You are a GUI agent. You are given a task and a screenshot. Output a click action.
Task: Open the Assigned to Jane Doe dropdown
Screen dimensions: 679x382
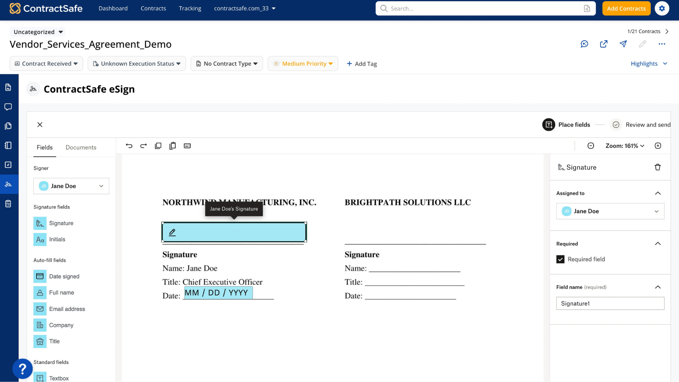pos(610,211)
